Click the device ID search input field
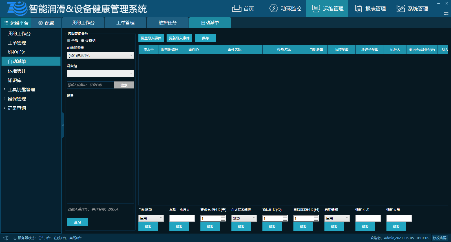The image size is (451, 242). click(90, 85)
